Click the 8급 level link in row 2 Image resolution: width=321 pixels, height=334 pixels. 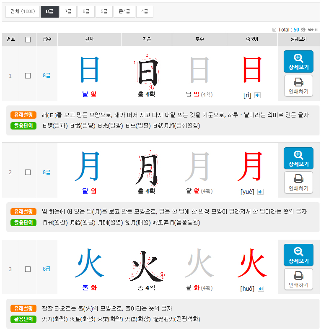pyautogui.click(x=47, y=172)
